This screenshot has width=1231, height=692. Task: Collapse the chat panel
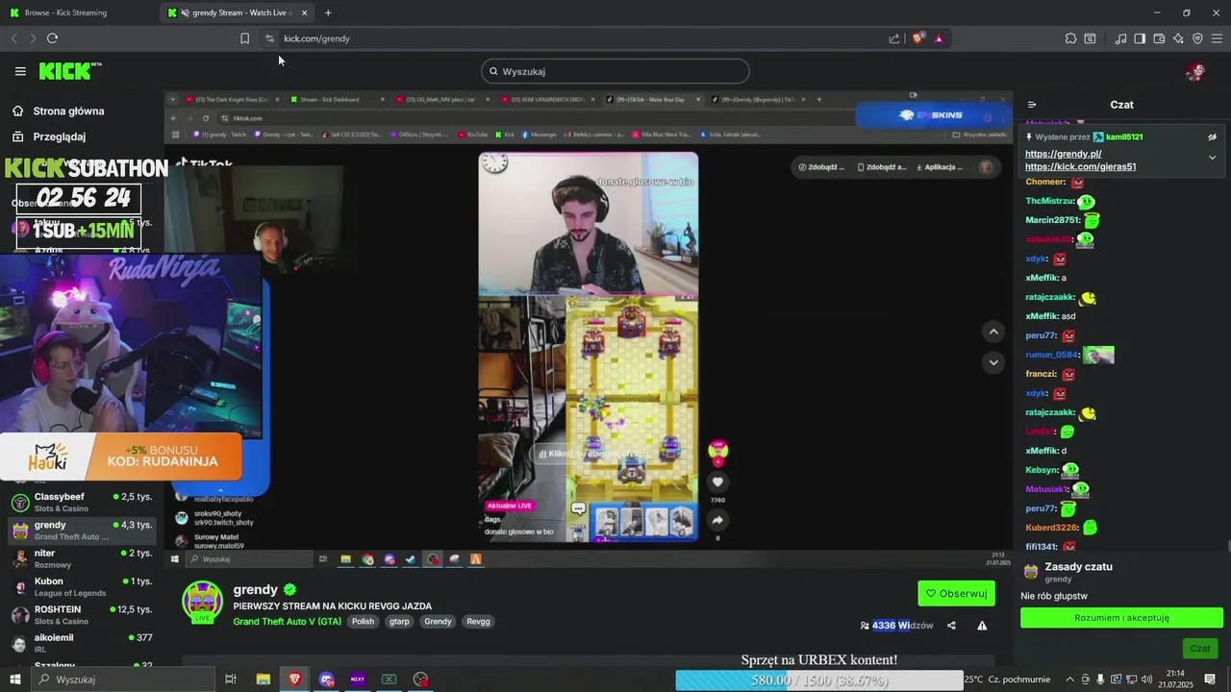[1032, 105]
